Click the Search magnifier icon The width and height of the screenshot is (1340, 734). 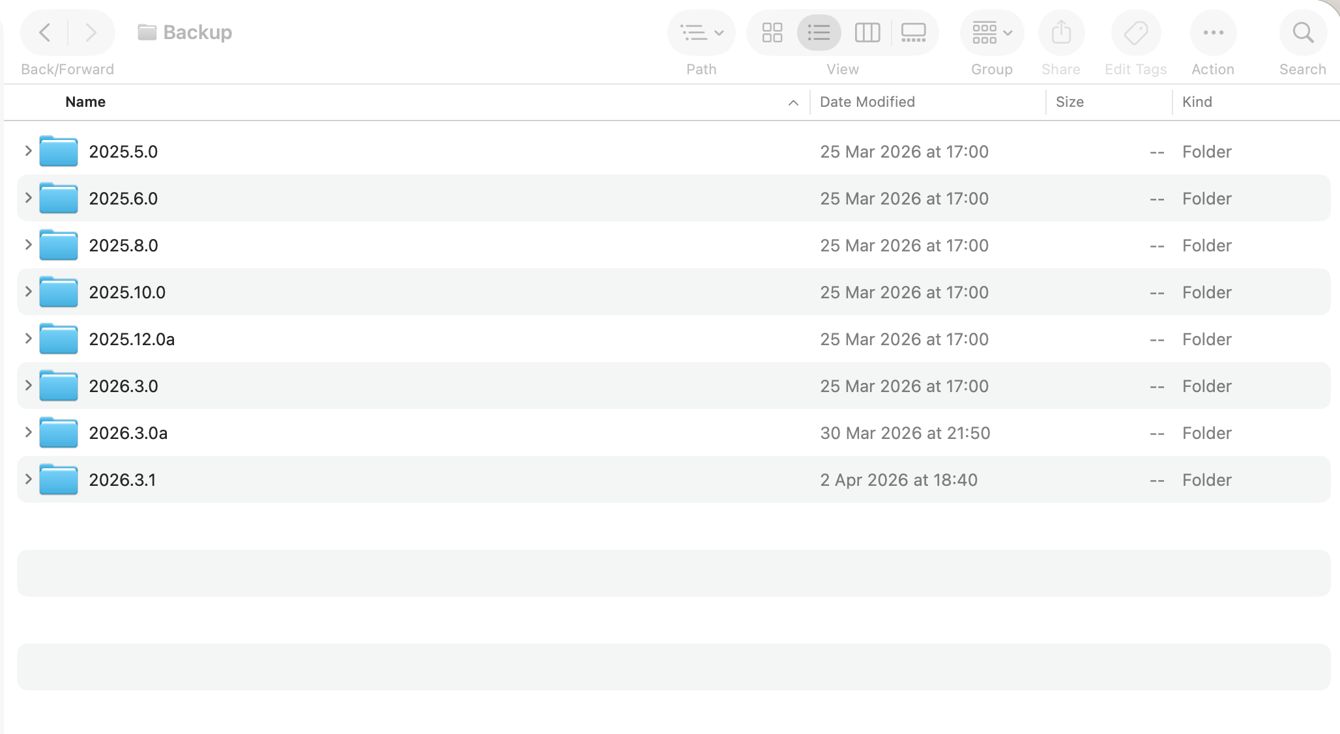[x=1303, y=33]
